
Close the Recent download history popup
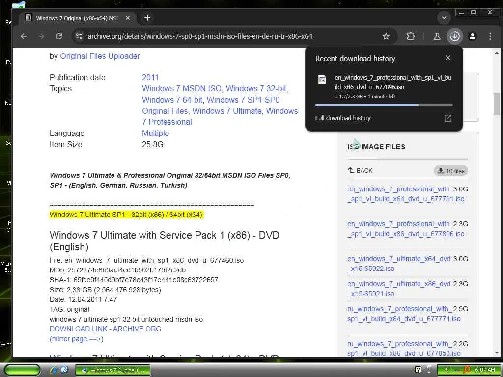(x=448, y=58)
